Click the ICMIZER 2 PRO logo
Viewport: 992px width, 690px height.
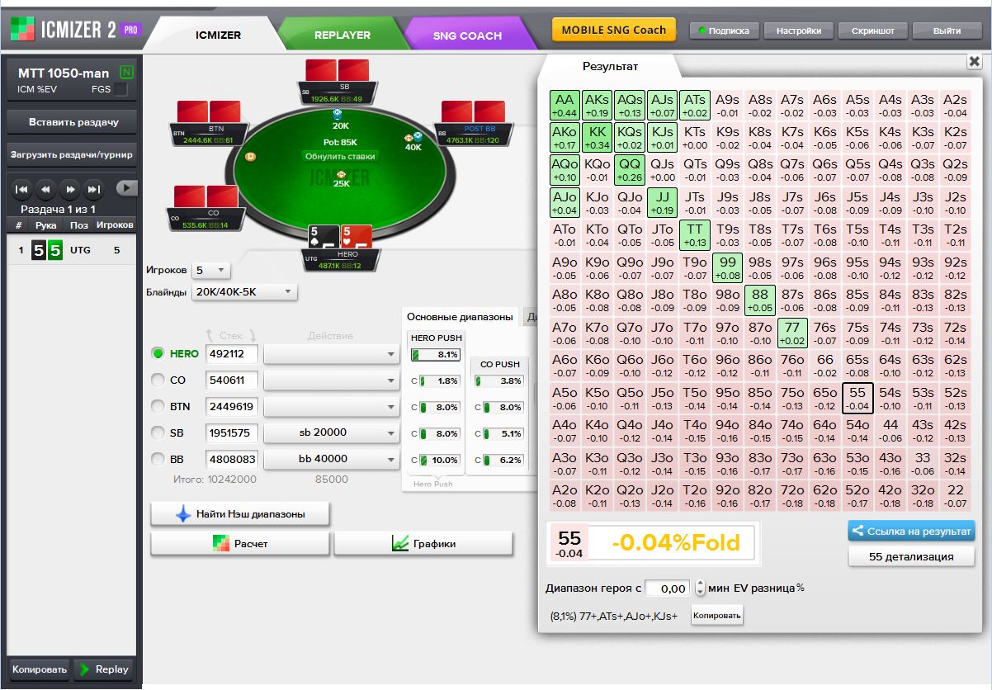pyautogui.click(x=75, y=31)
